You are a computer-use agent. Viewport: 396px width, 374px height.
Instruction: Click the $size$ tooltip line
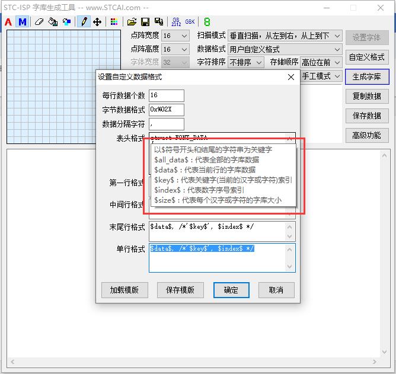[x=218, y=200]
